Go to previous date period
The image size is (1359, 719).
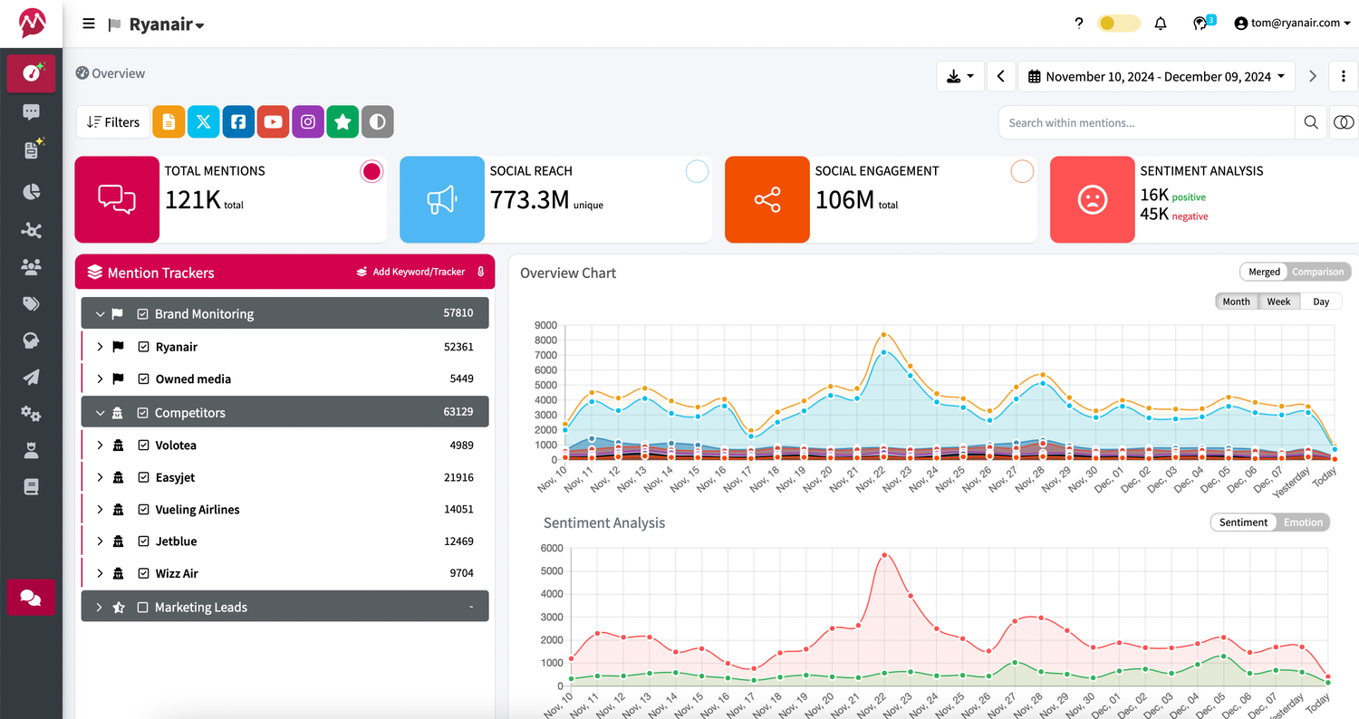click(x=1000, y=77)
